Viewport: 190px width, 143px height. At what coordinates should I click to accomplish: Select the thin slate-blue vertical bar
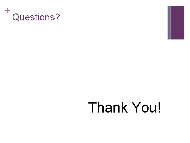point(169,23)
